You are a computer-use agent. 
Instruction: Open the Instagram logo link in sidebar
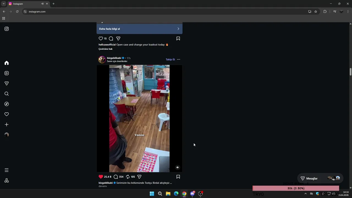pos(7,29)
